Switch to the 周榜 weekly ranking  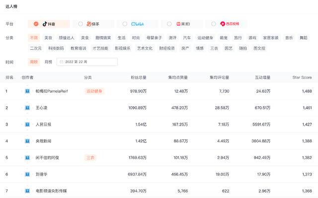tap(34, 62)
